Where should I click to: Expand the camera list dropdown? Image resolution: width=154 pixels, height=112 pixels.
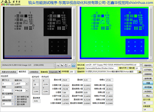tap(141, 65)
